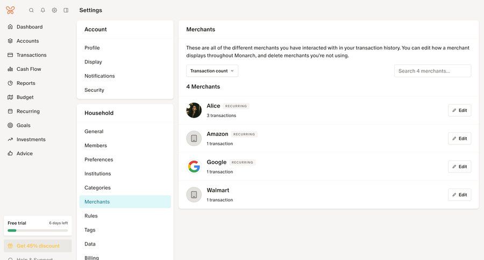Select Categories in Household settings

coord(97,188)
